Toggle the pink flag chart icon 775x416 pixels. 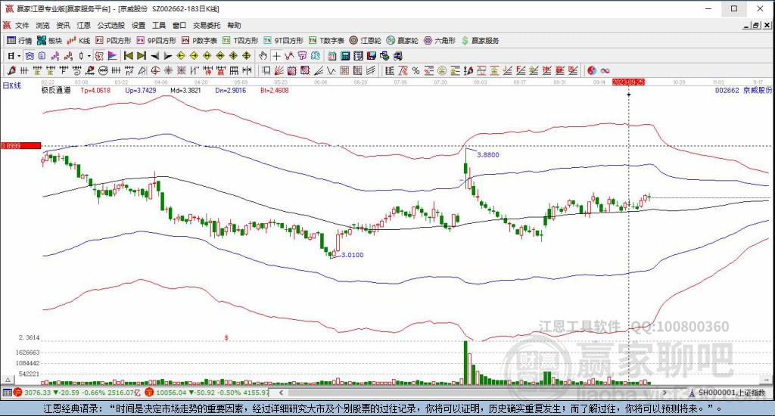[x=112, y=56]
